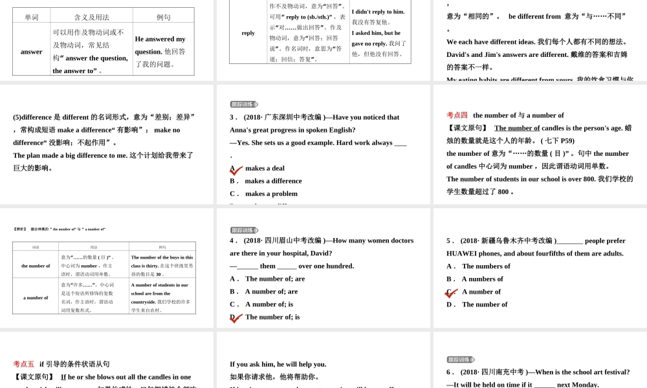This screenshot has width=647, height=388.
Task: Click the table cell 'reply'
Action: (x=248, y=33)
